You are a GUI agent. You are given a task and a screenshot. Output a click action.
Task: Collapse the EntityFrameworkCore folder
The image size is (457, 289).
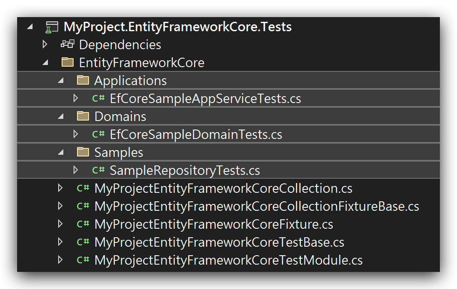point(46,62)
